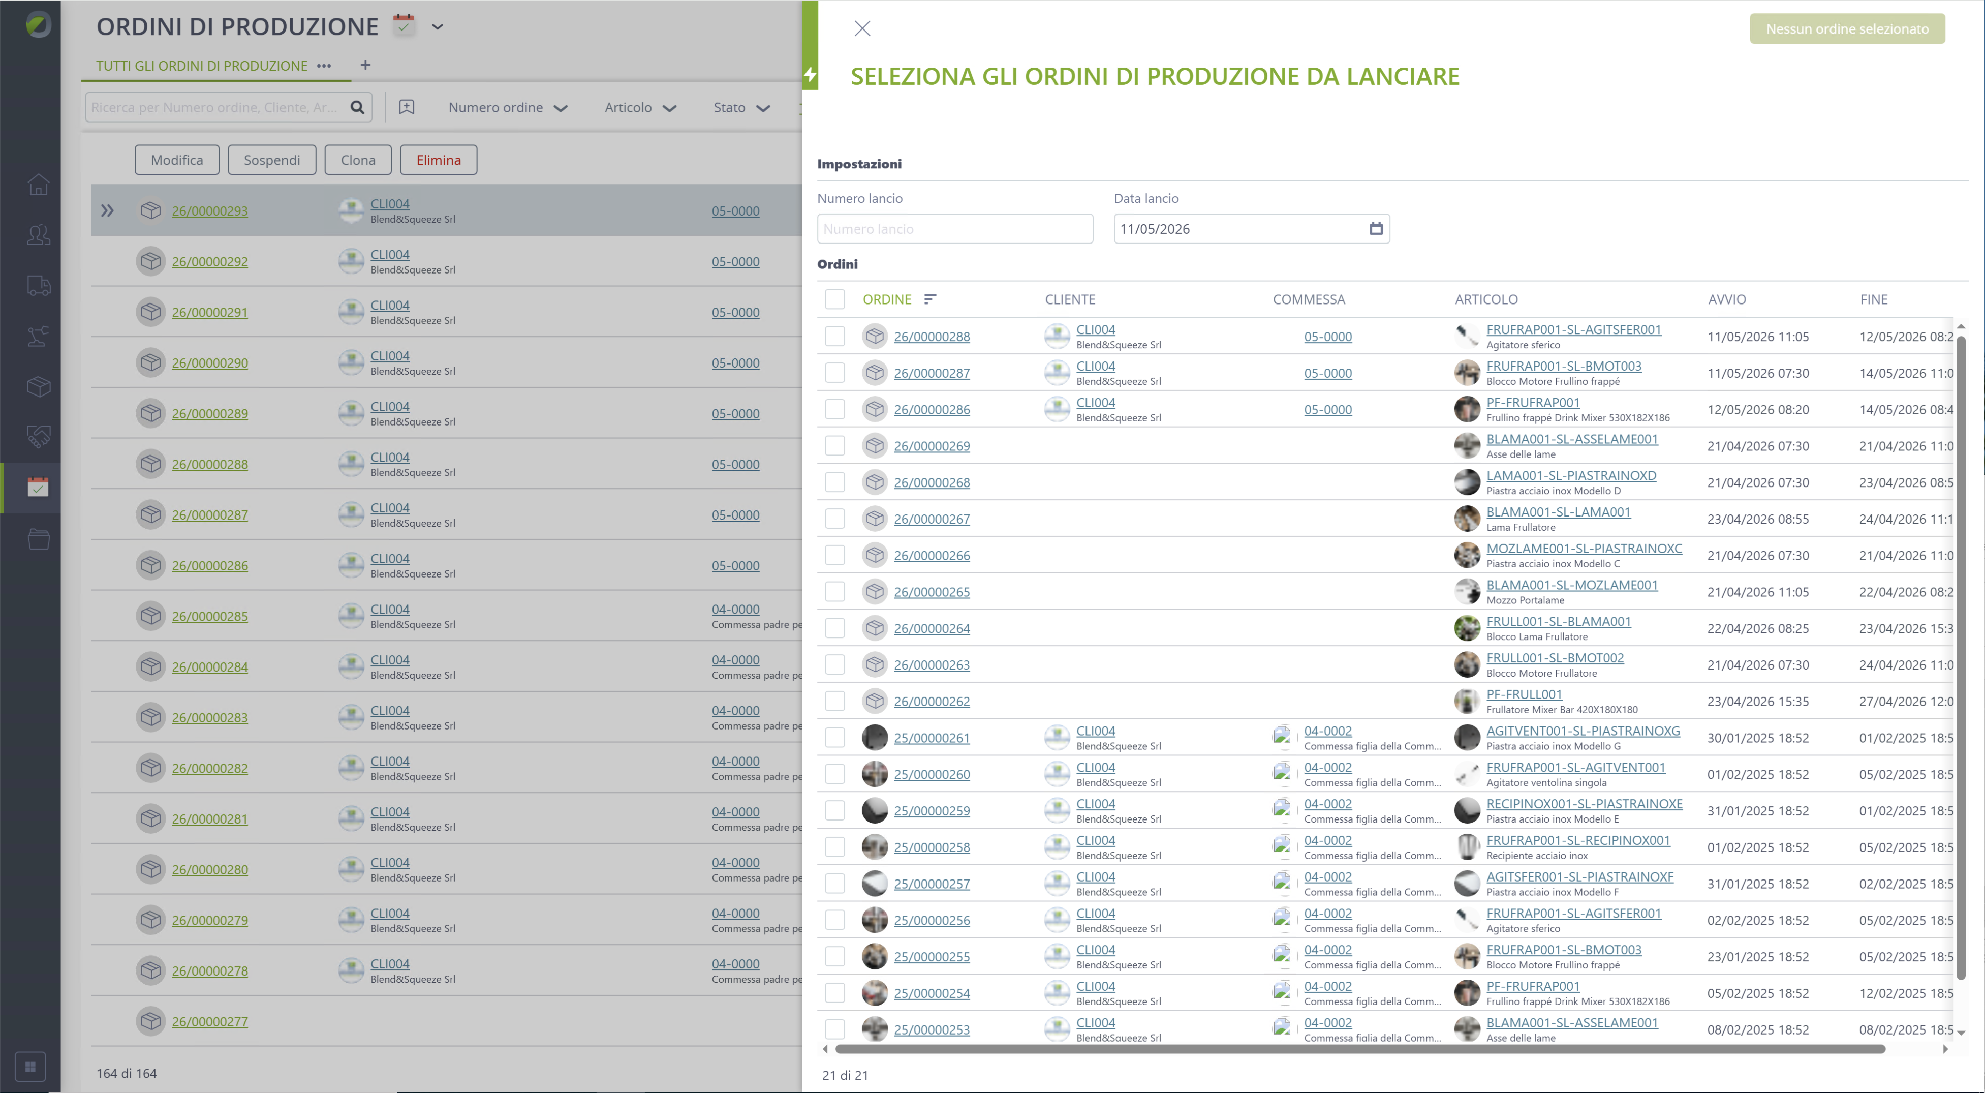This screenshot has height=1093, width=1985.
Task: Sort by COMMESSA column header
Action: (1309, 299)
